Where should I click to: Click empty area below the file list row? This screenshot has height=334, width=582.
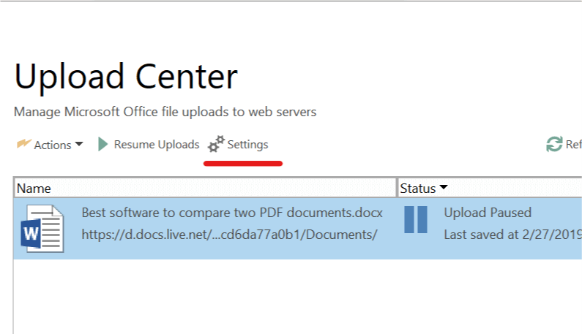tap(297, 297)
